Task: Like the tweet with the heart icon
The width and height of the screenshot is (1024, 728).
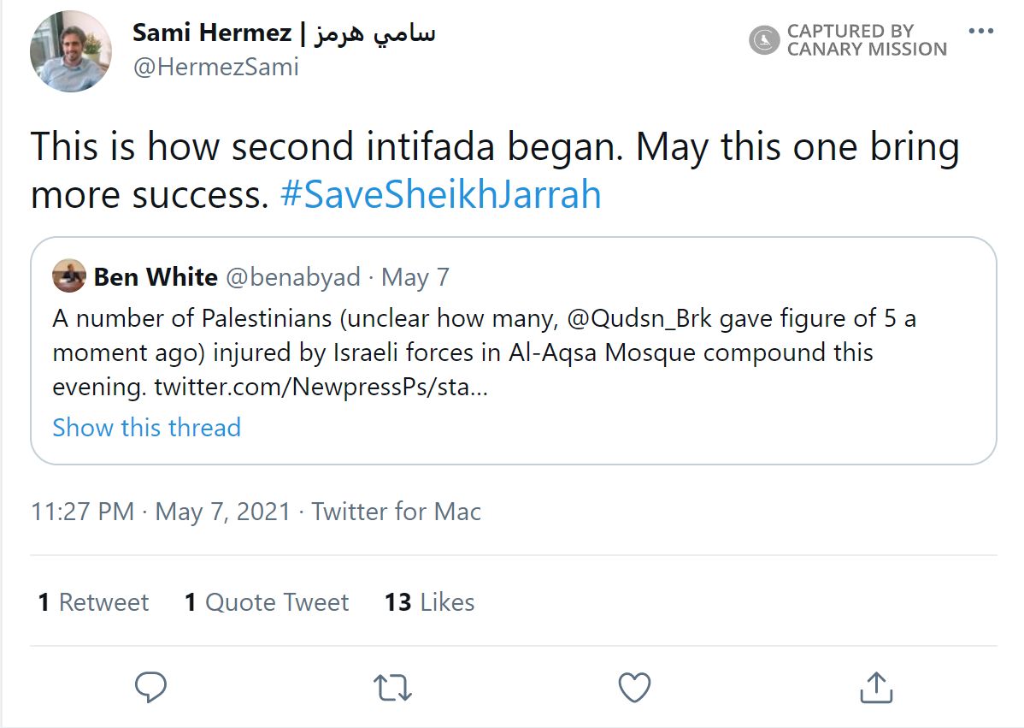Action: [634, 686]
